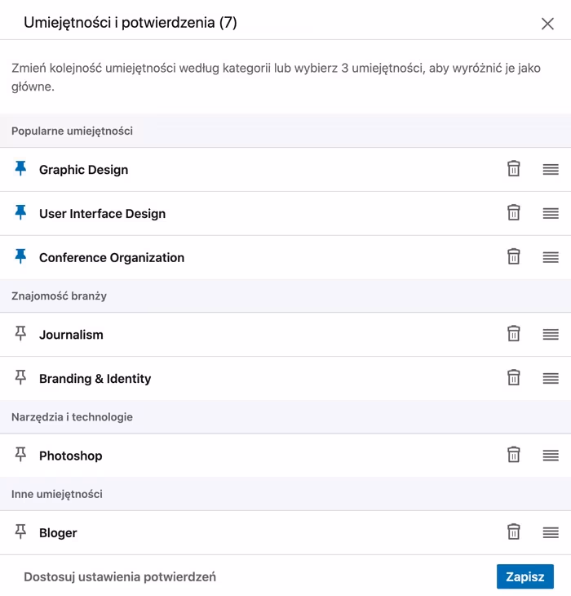571x596 pixels.
Task: Click reorder handle for Journalism
Action: [551, 334]
